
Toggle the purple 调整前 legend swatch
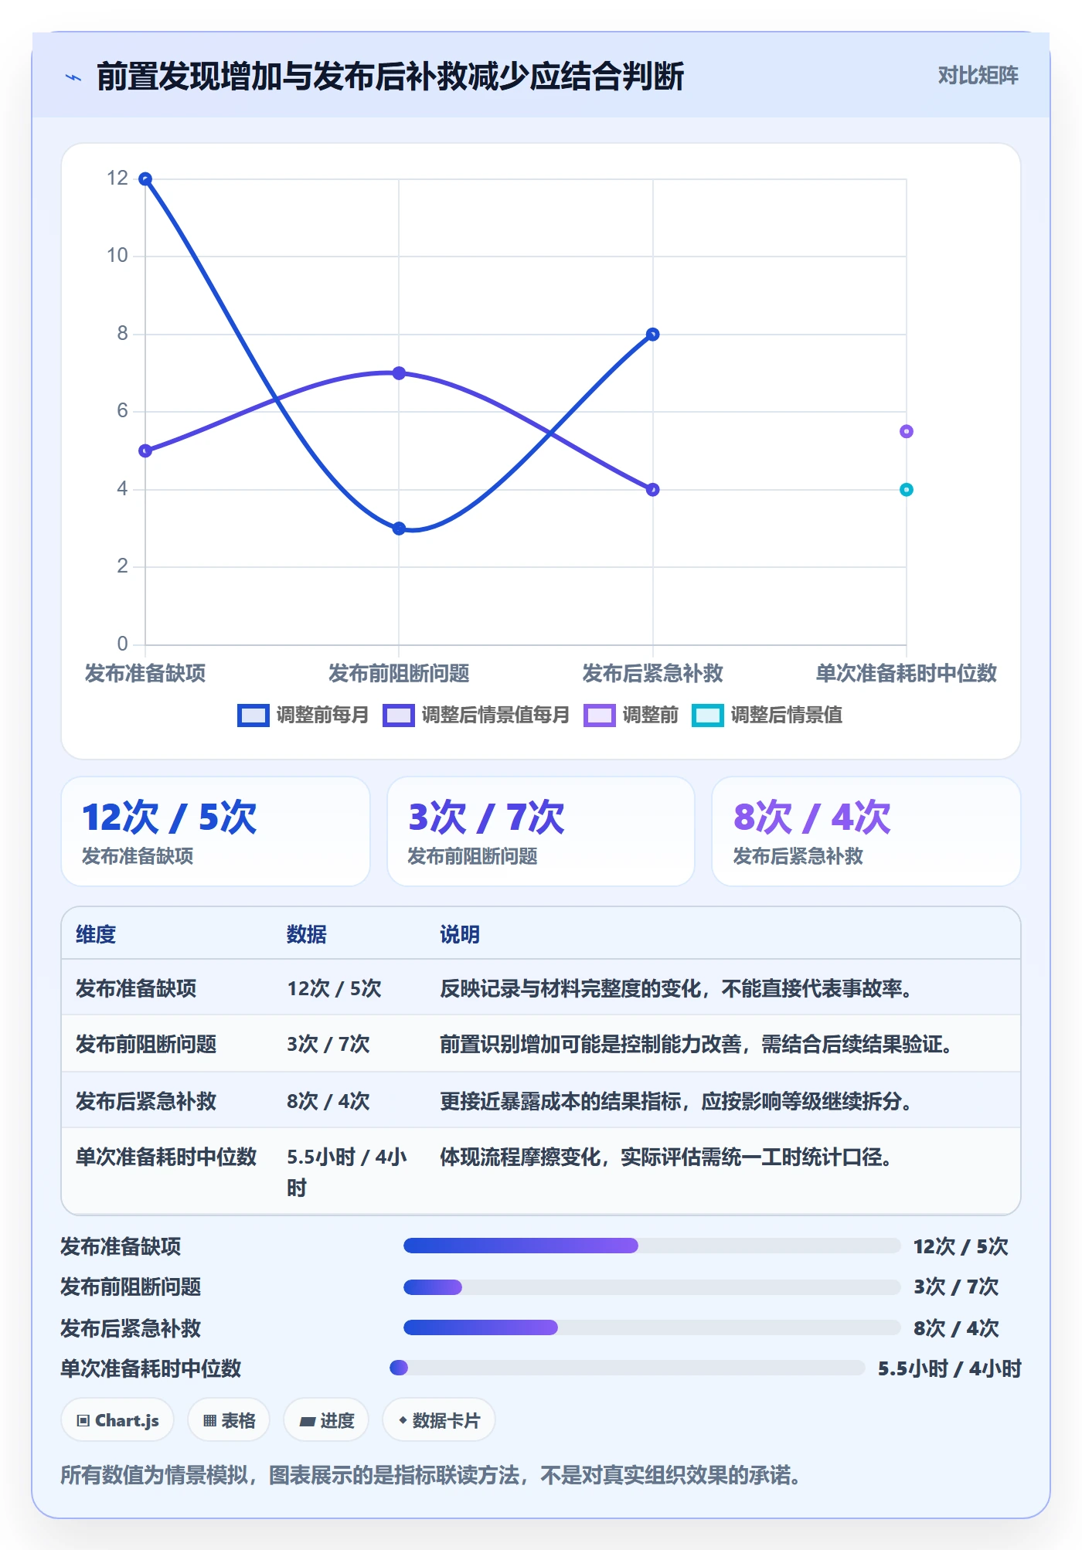pos(599,715)
